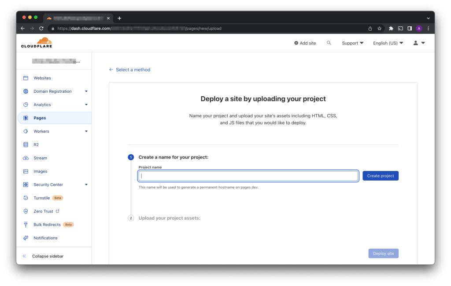Focus the Project name input field

[248, 176]
